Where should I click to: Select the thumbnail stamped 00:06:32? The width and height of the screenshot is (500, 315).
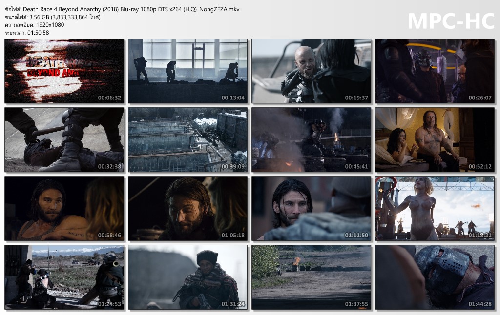64,71
